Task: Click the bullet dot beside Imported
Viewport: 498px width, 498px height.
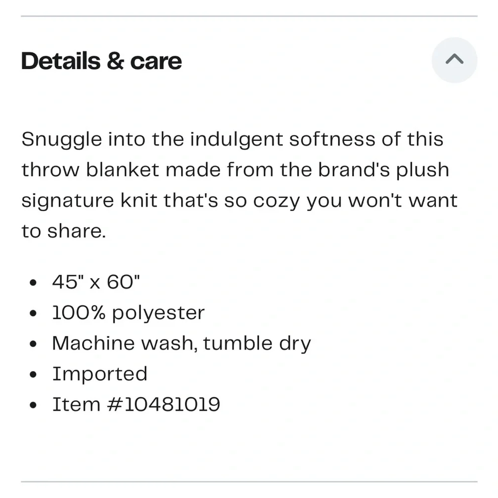Action: pos(33,374)
